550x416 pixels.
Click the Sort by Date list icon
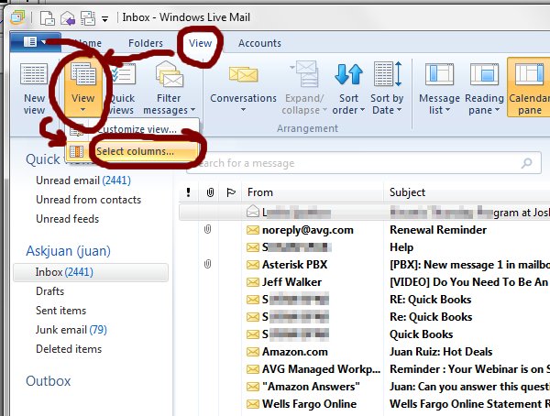(387, 74)
